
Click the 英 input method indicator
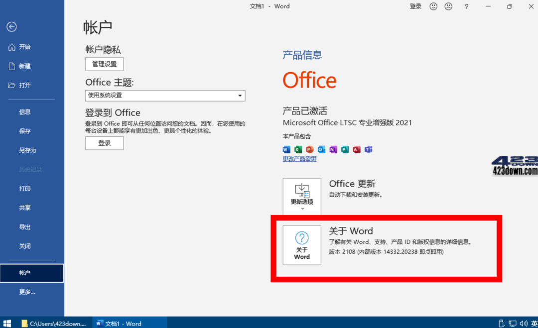(534, 323)
